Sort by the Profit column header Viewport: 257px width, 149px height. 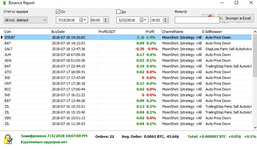[x=153, y=32]
